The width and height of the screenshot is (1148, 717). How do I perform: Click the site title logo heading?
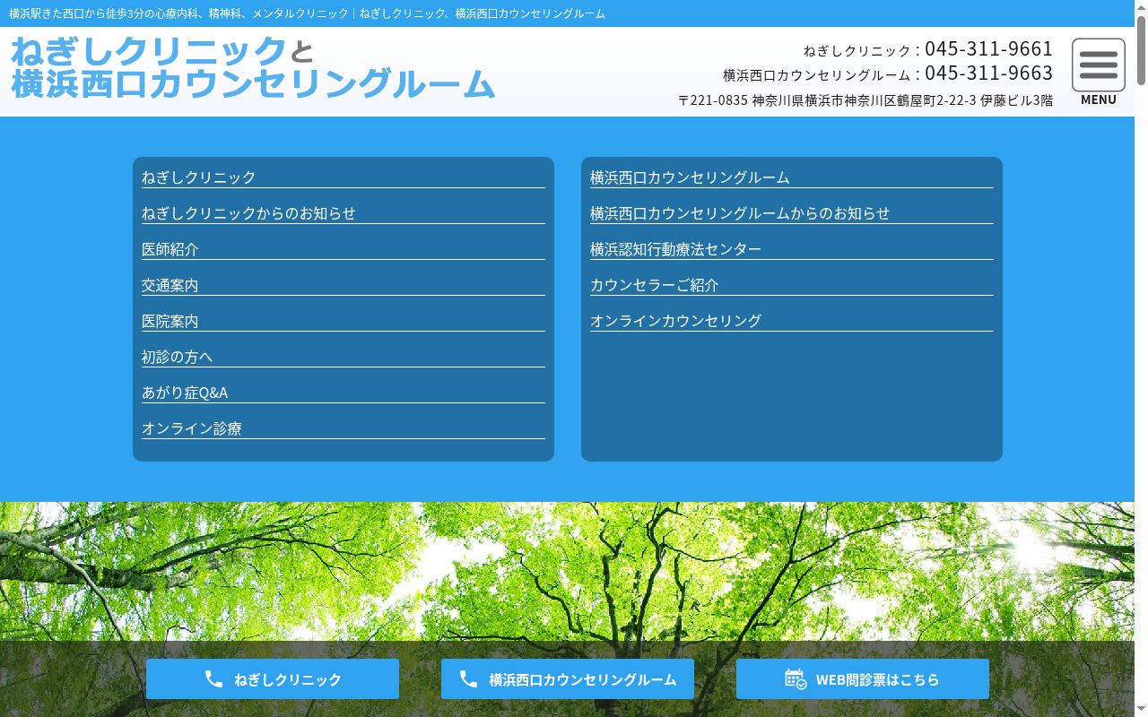(253, 67)
